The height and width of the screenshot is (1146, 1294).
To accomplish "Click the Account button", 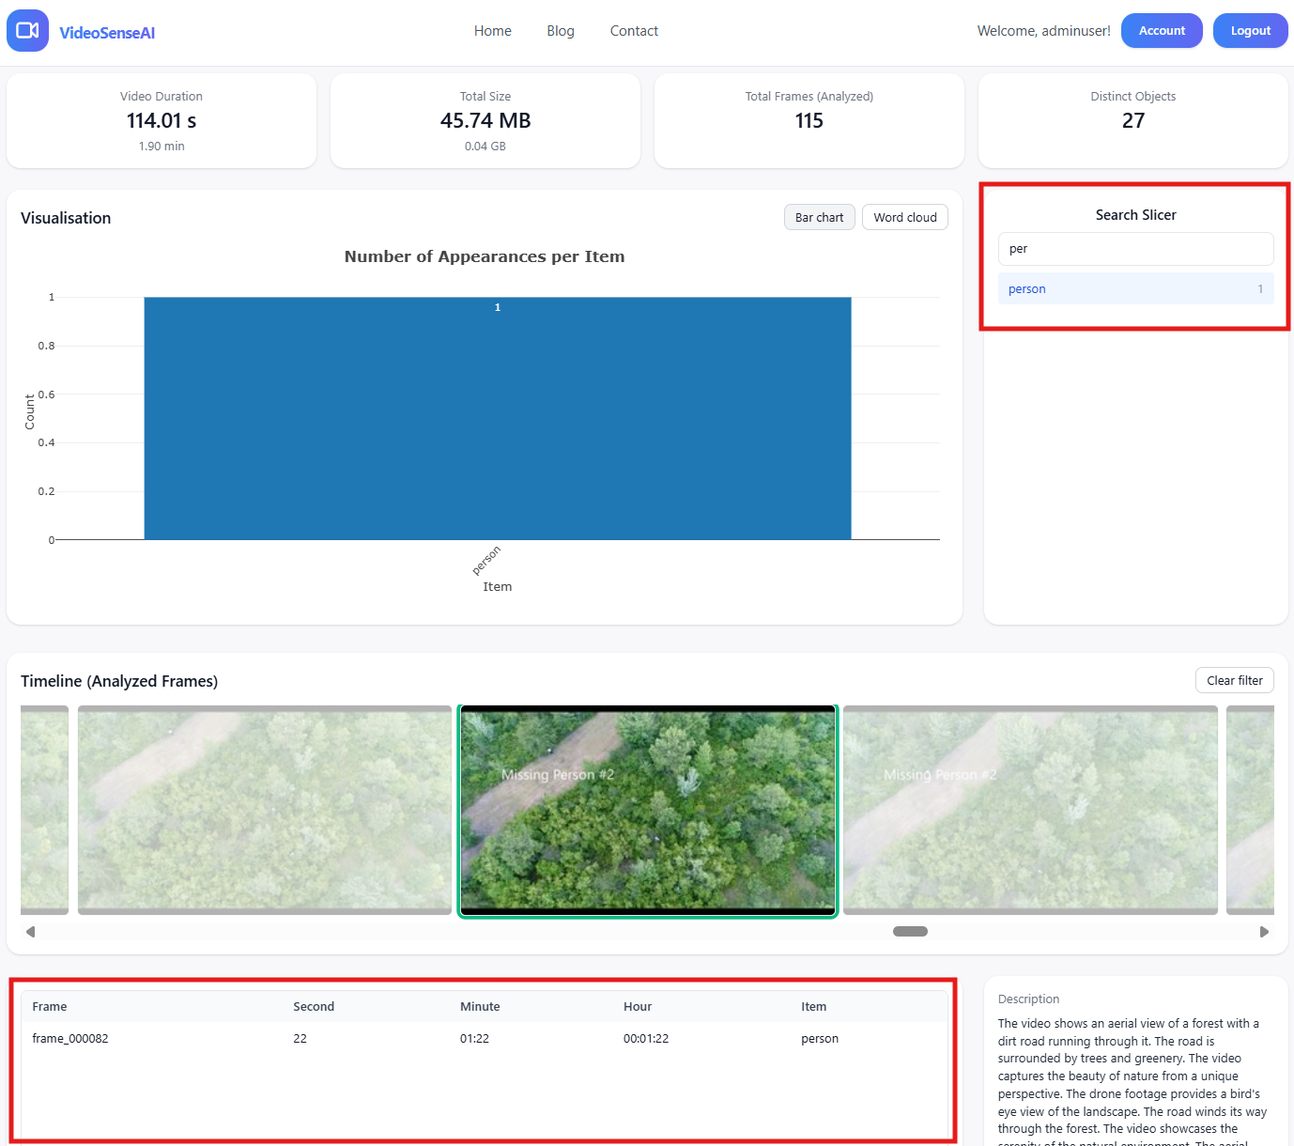I will [1161, 31].
